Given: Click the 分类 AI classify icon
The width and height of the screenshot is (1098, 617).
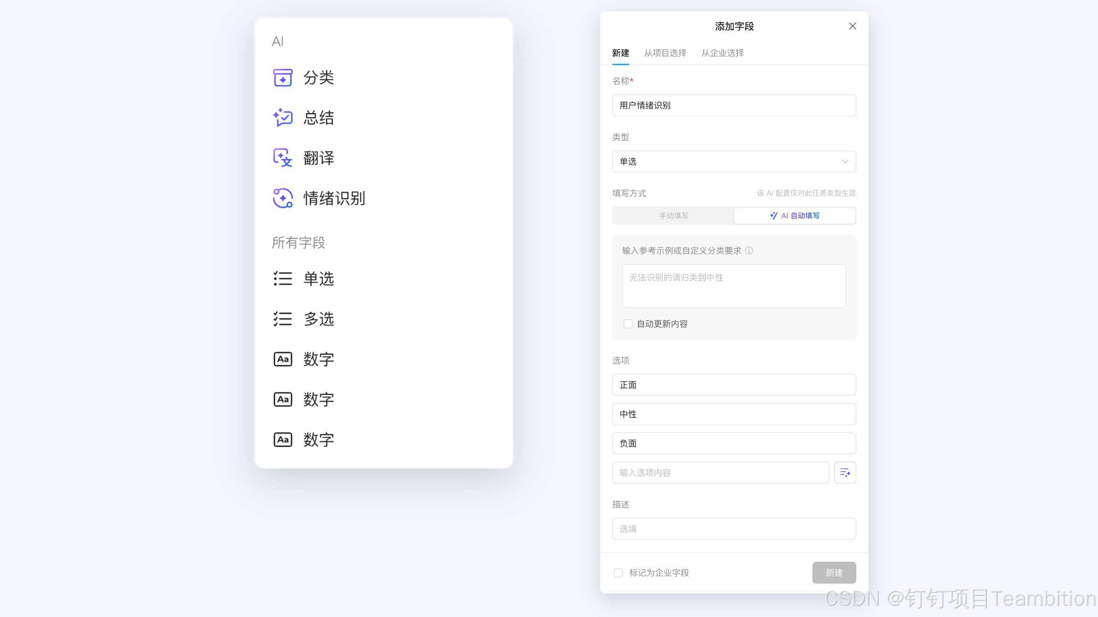Looking at the screenshot, I should coord(282,77).
